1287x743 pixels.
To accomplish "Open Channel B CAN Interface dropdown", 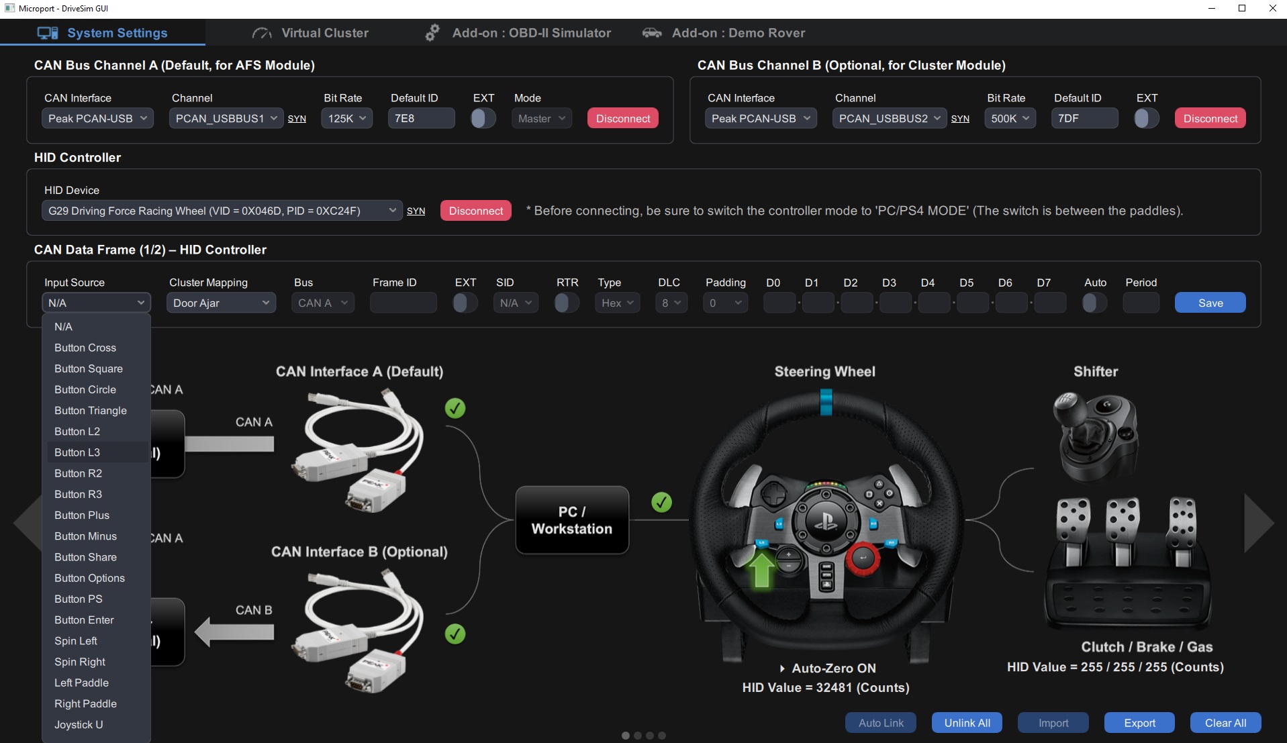I will click(761, 118).
